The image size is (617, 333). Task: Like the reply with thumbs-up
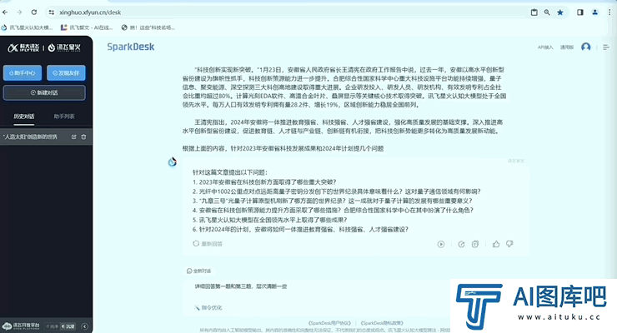click(496, 244)
